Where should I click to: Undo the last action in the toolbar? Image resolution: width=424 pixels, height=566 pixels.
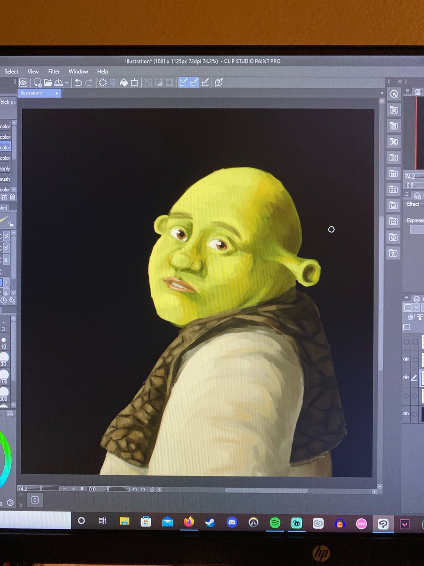point(78,83)
